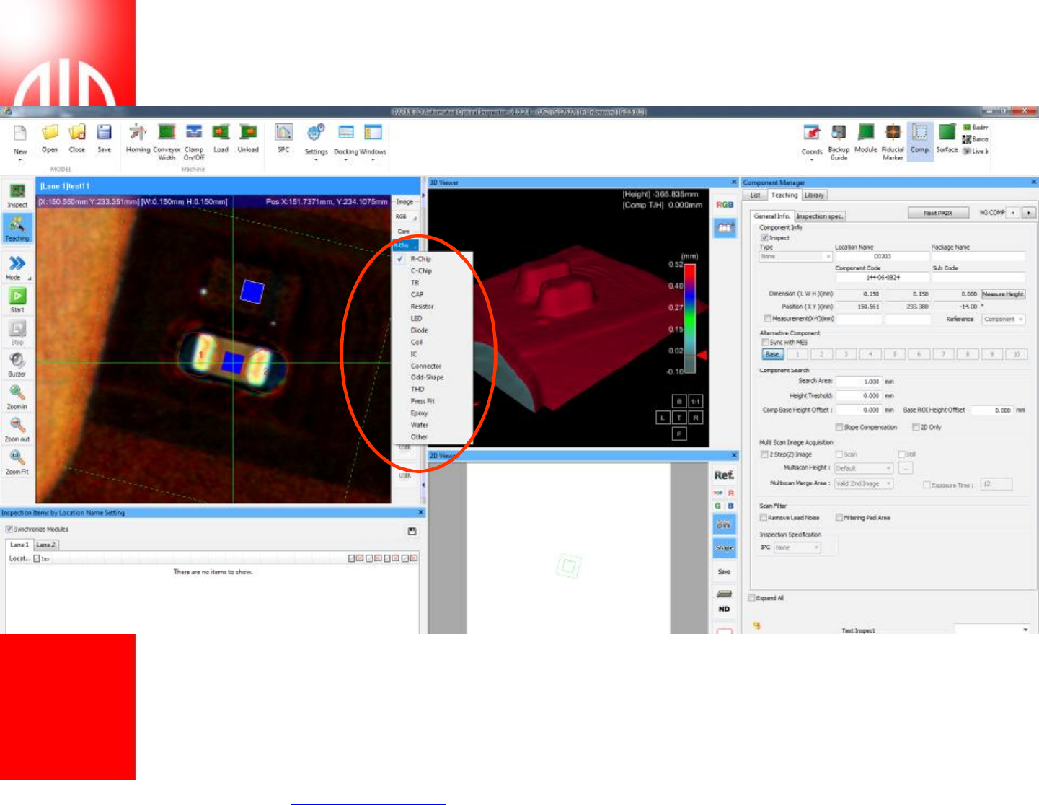Choose Connector from the component type menu
This screenshot has width=1039, height=805.
(426, 366)
